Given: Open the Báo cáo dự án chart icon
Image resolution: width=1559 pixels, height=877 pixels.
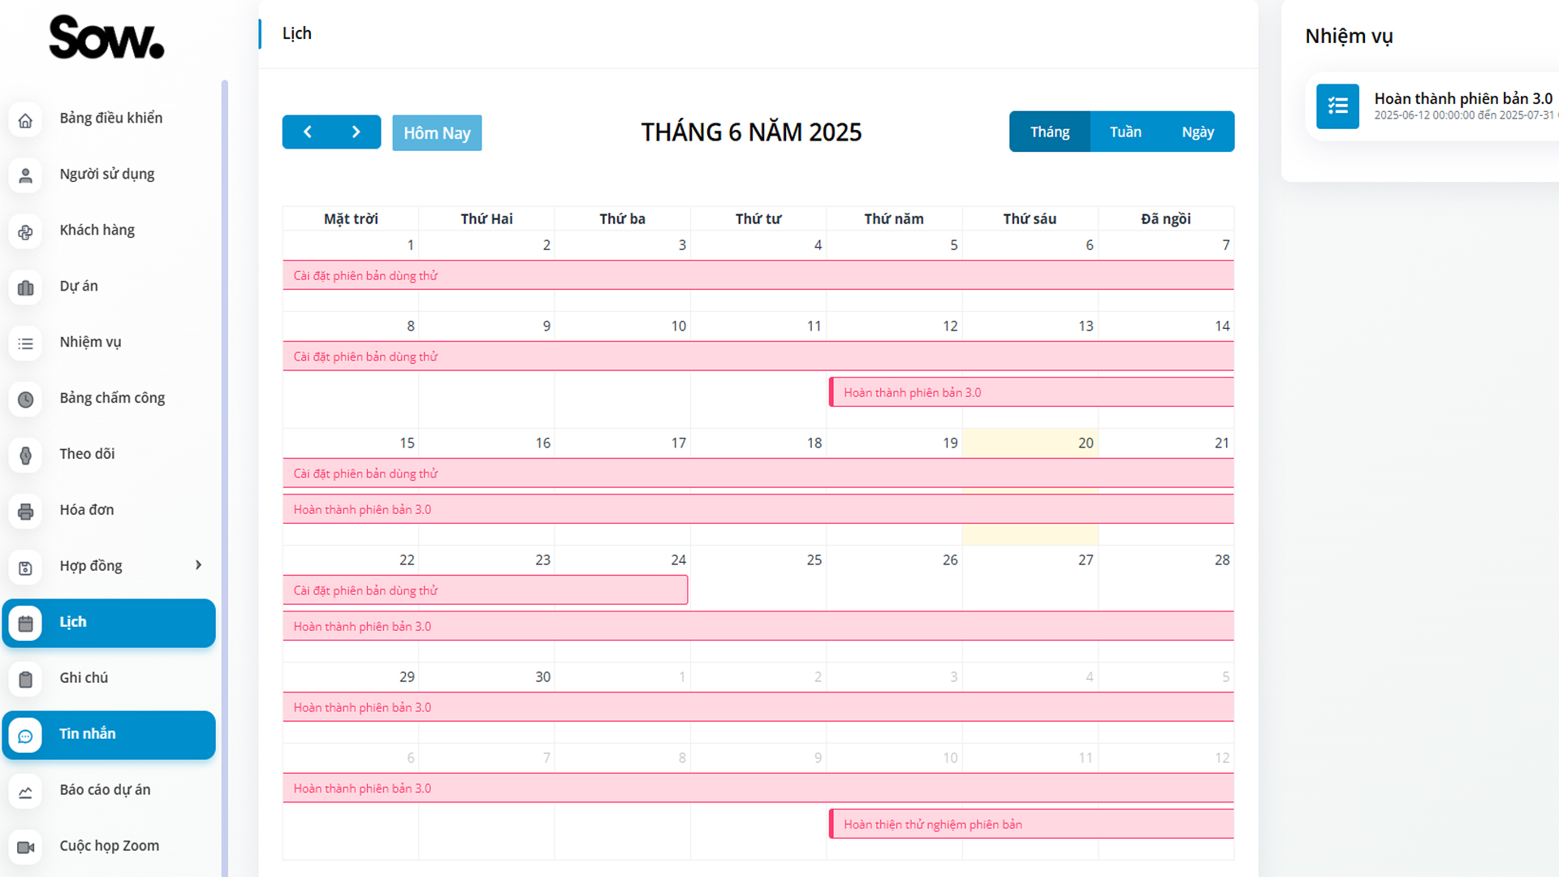Looking at the screenshot, I should point(26,792).
